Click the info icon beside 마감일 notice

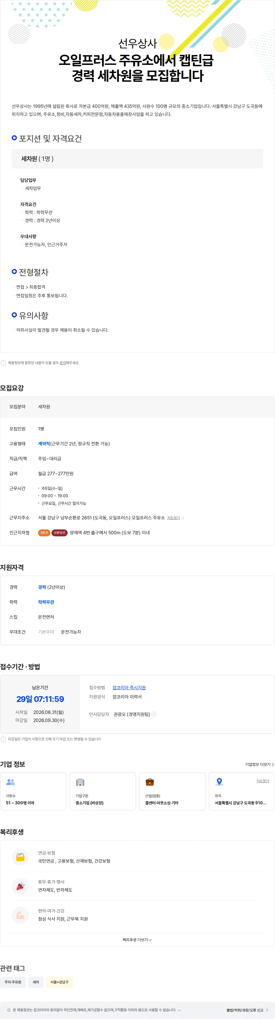3,739
